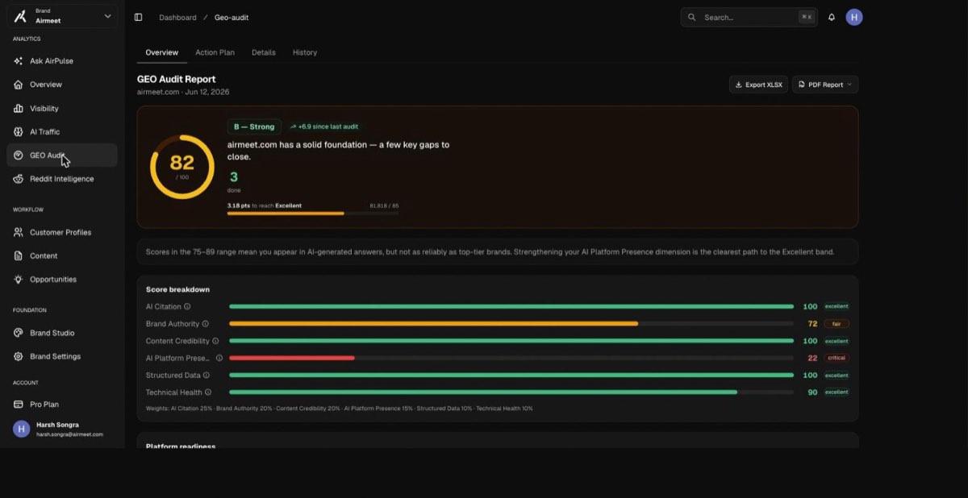Click the Search input field
Viewport: 968px width, 498px height.
749,17
